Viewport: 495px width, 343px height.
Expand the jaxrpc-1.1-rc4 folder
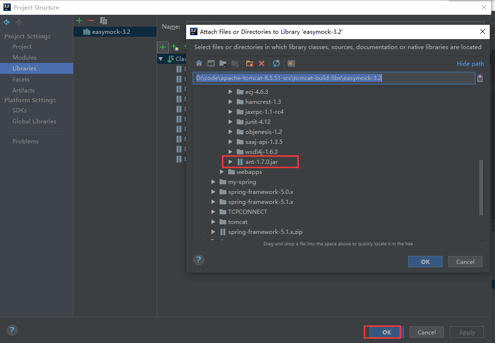(x=231, y=112)
